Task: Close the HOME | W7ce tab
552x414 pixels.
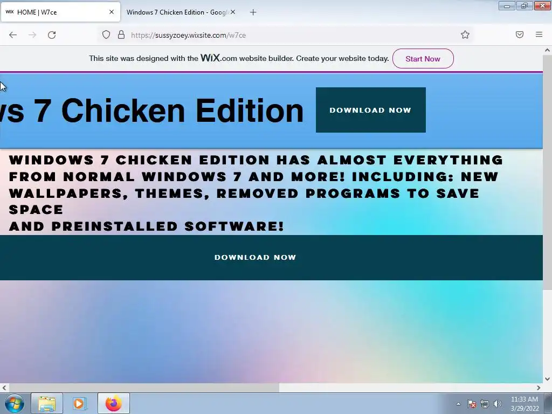Action: [112, 12]
